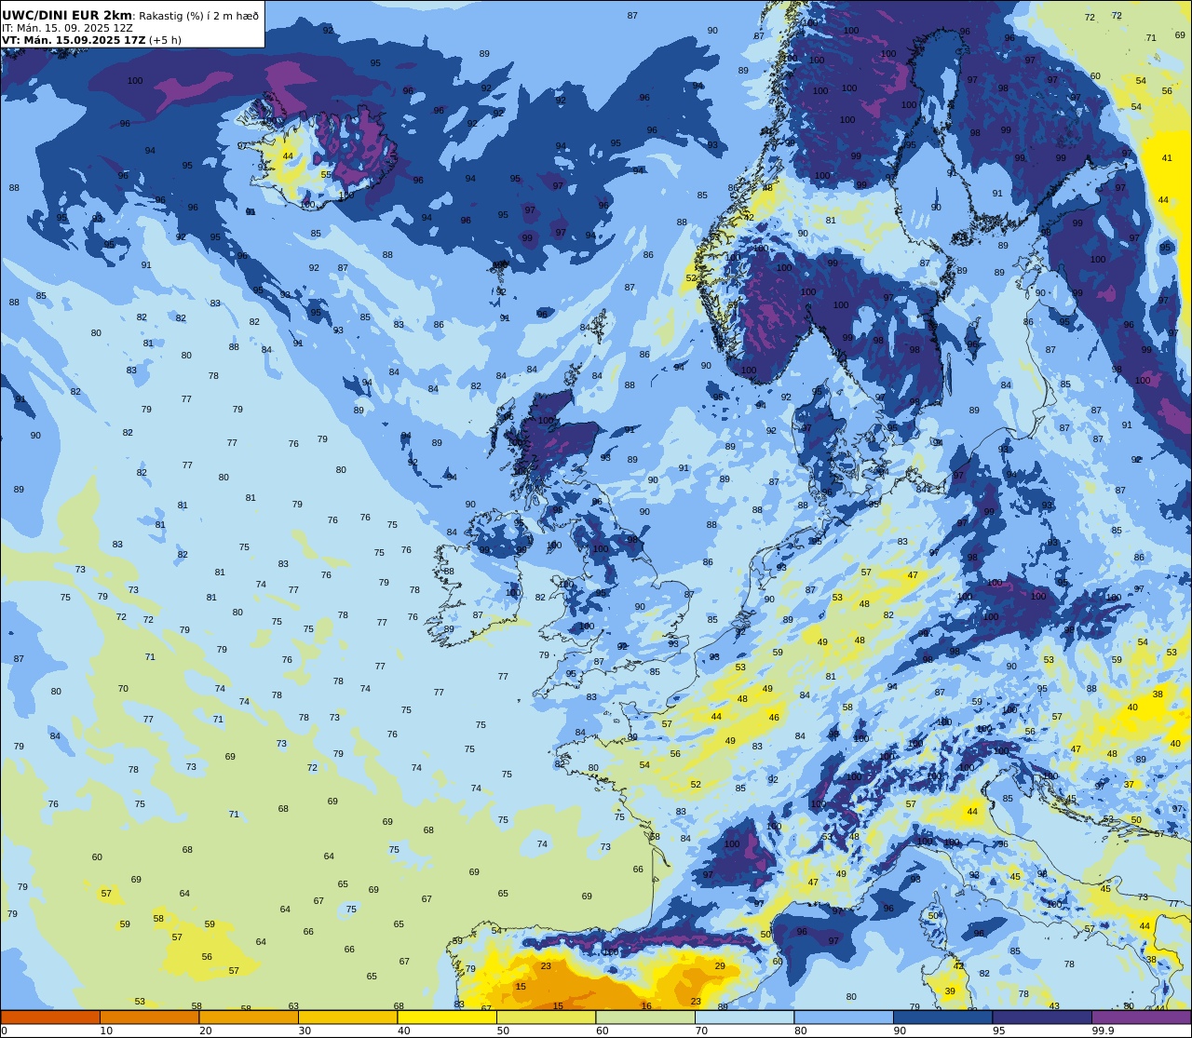Click the humidity value "29" on the map
Viewport: 1192px width, 1038px height.
tap(720, 966)
